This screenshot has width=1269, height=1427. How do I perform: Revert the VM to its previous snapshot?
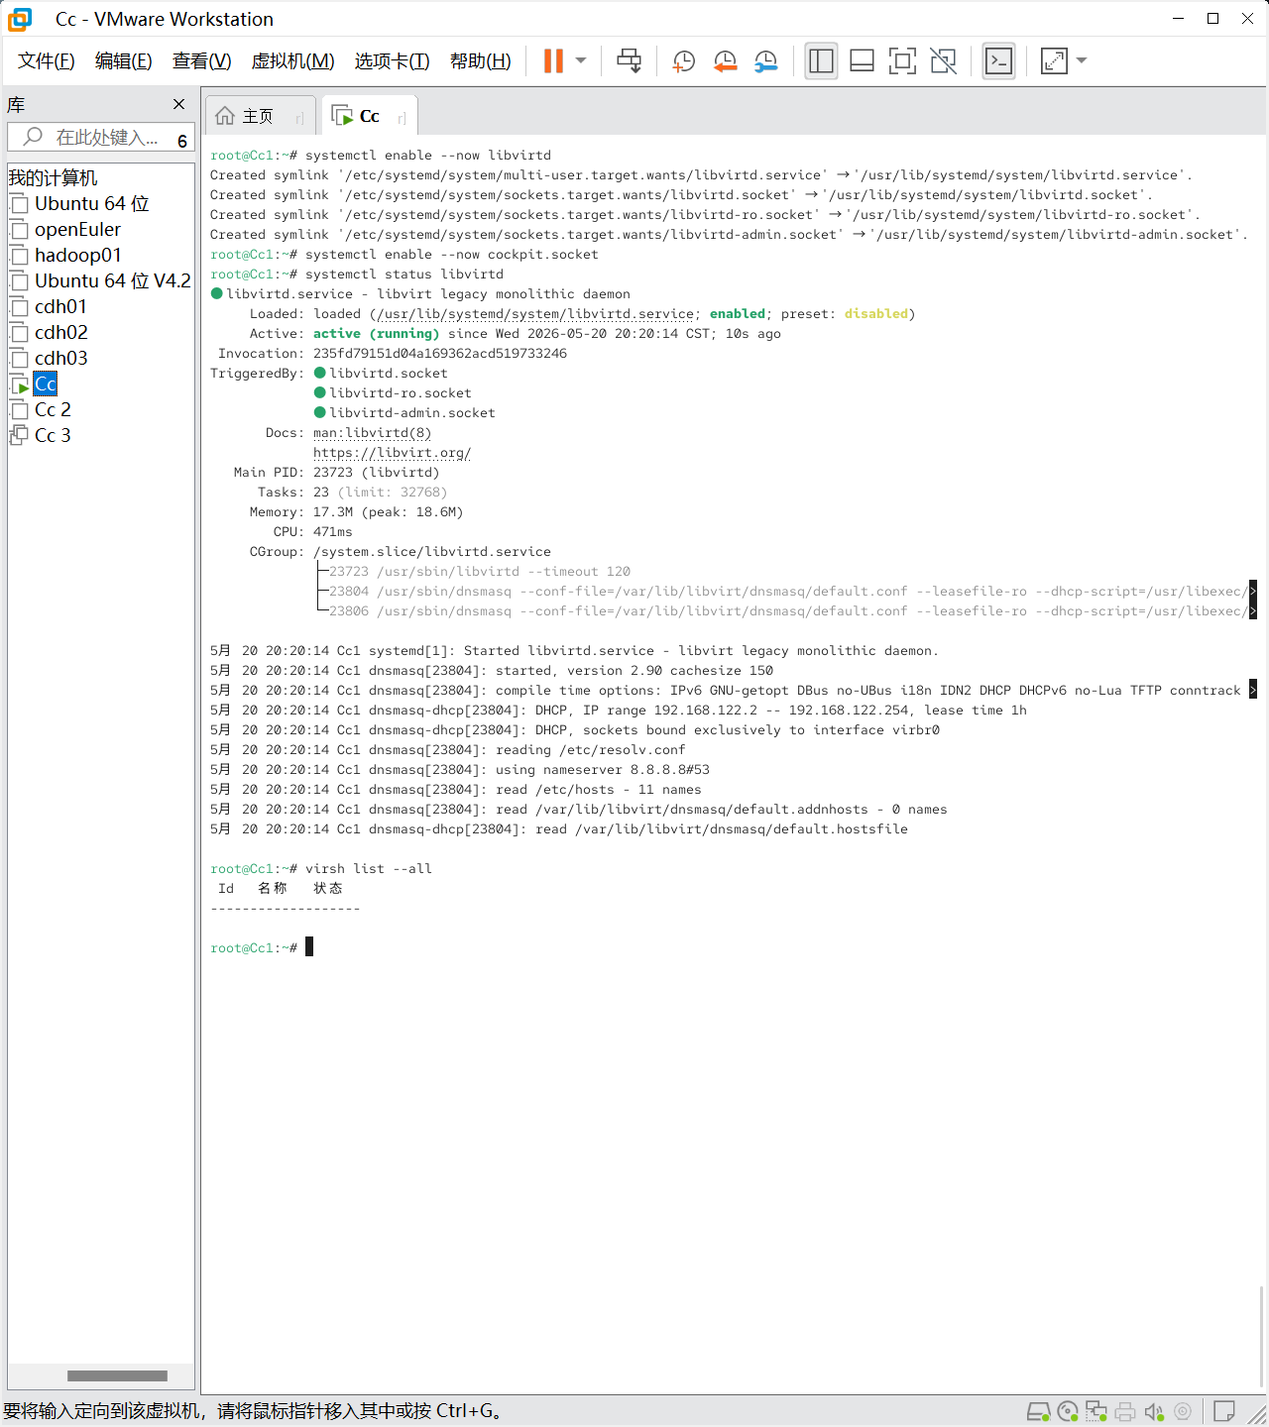pos(725,60)
